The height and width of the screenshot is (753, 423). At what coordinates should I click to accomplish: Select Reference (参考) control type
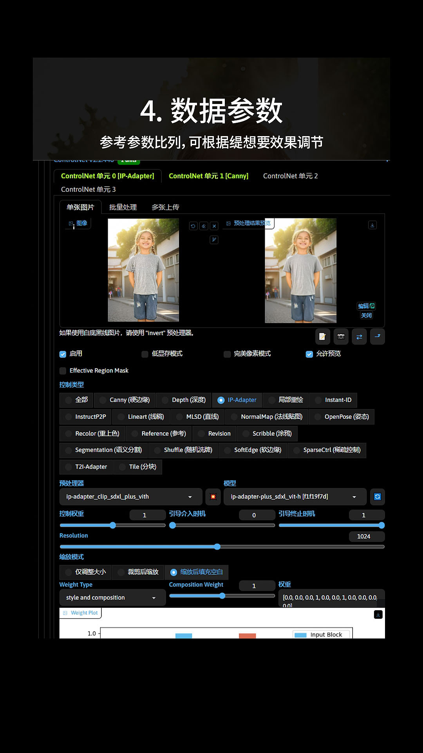(x=159, y=434)
